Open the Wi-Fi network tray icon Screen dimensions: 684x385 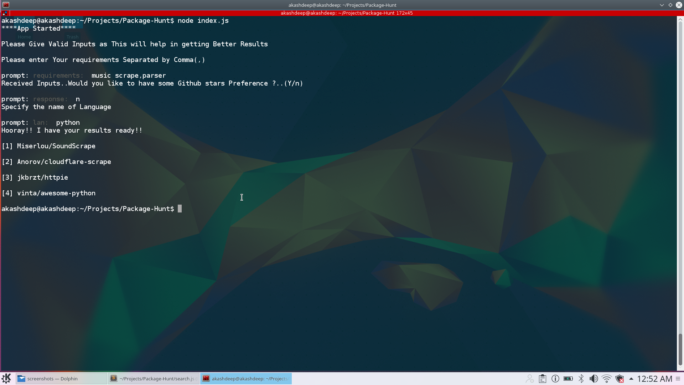[606, 379]
